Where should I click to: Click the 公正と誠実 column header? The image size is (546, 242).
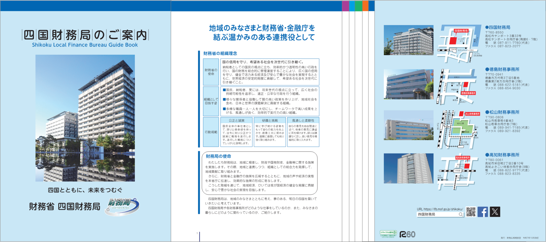236,120
